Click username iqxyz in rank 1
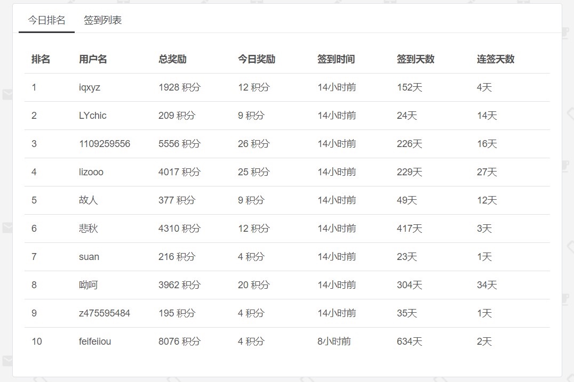The height and width of the screenshot is (382, 574). click(89, 87)
